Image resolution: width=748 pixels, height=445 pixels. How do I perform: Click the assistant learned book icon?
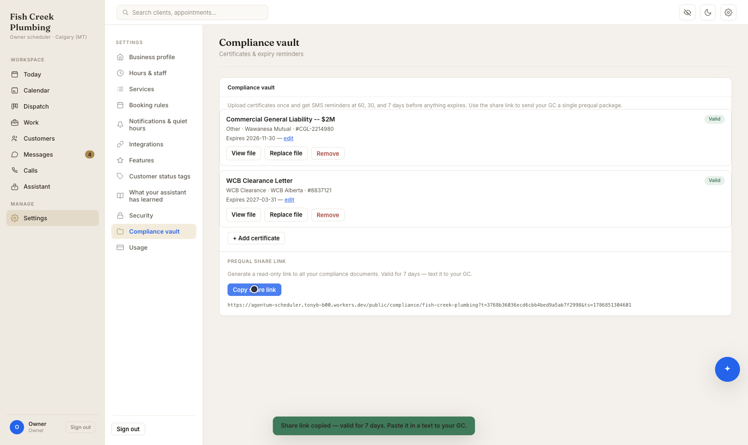click(x=120, y=196)
